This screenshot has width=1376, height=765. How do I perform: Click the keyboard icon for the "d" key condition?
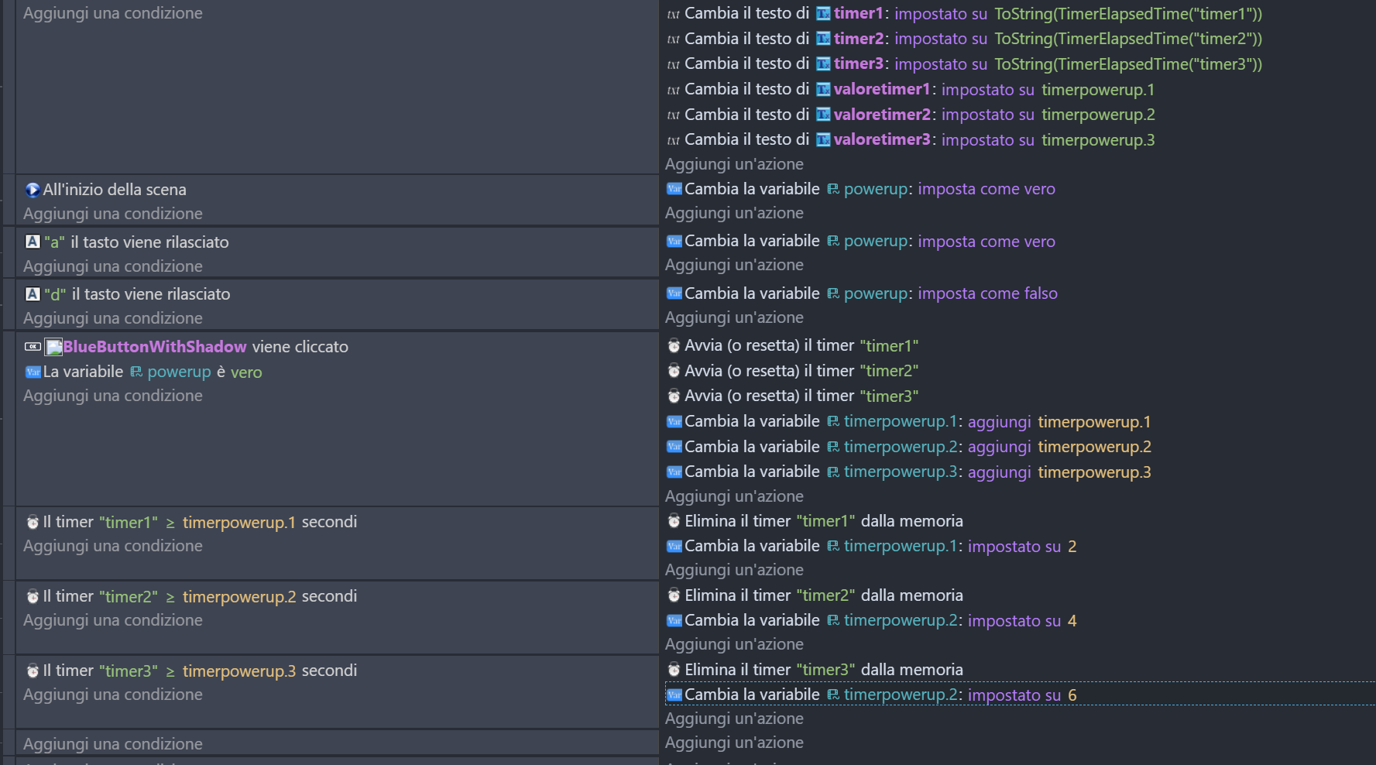click(x=33, y=294)
